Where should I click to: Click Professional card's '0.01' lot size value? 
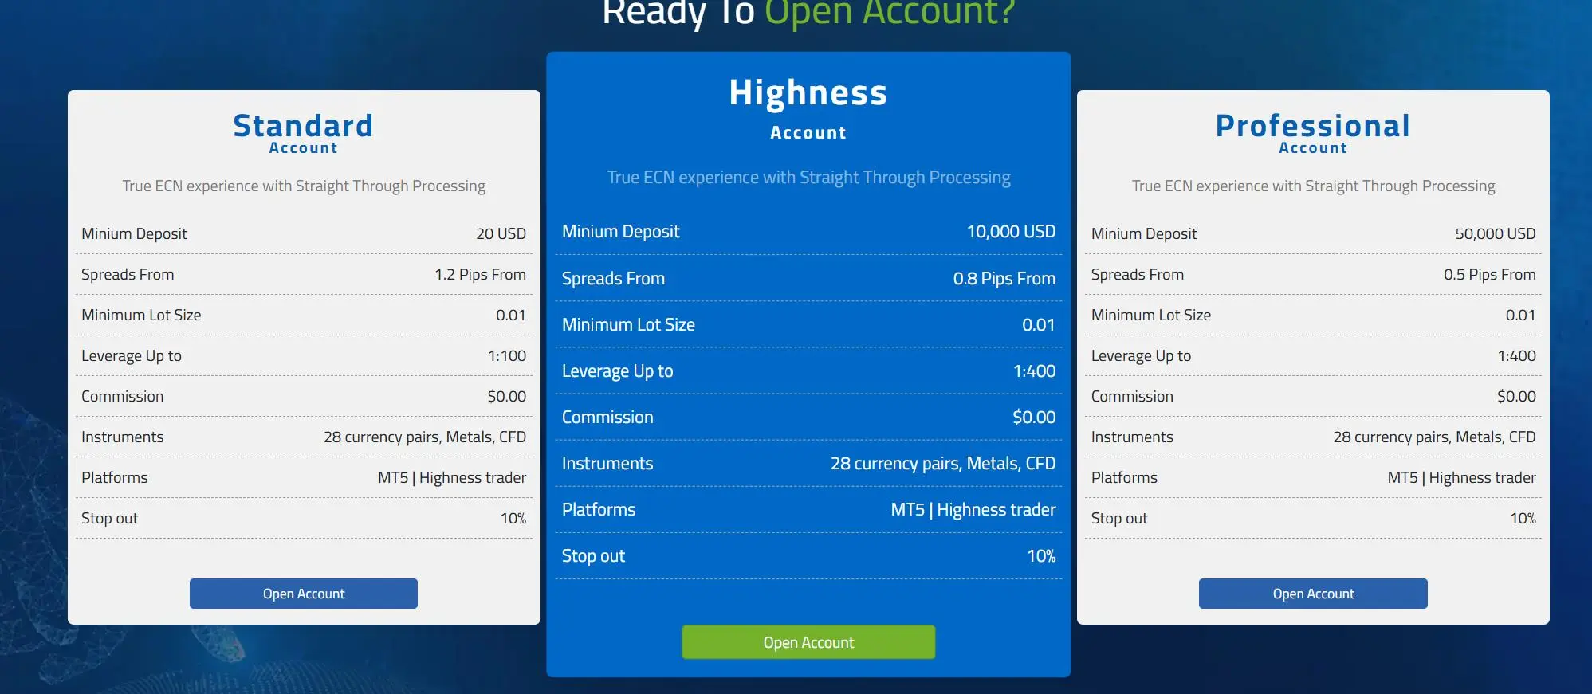1521,315
